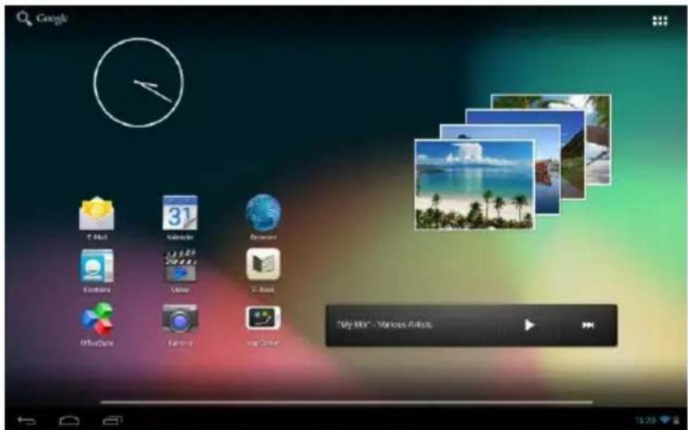Launch the Video player app
The image size is (688, 430).
[180, 267]
